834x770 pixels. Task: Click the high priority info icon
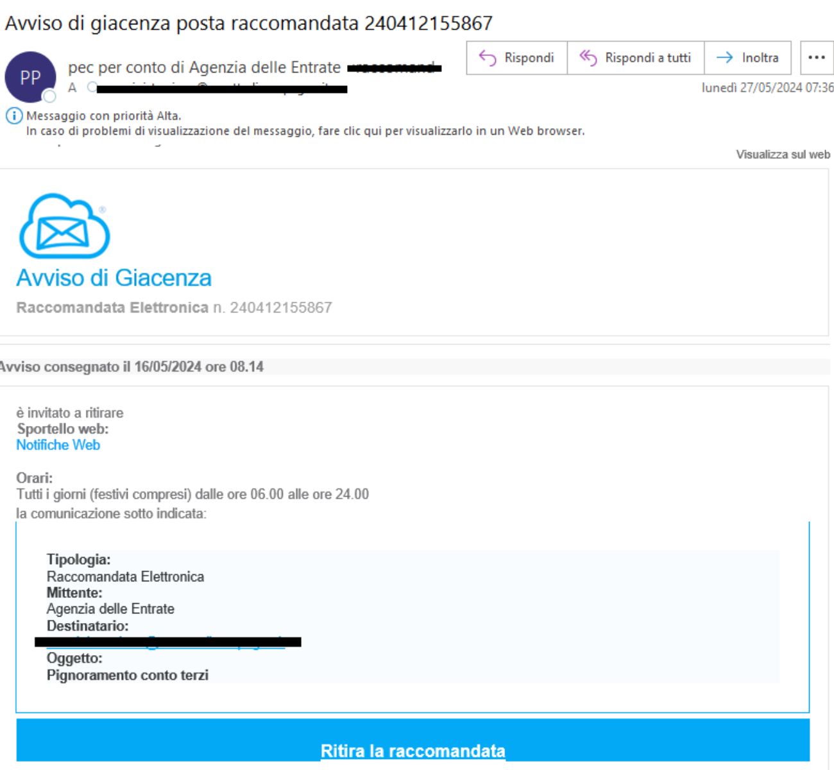tap(13, 116)
